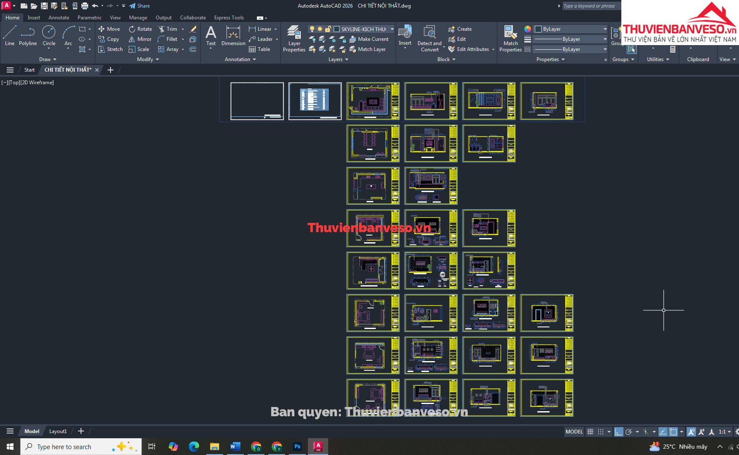Click the keyword search input field
The image size is (739, 455).
(591, 6)
